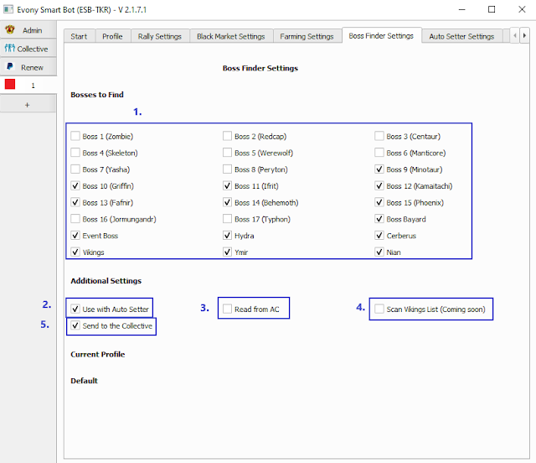
Task: Uncheck Boss 14 (Behemoth)
Action: point(227,202)
